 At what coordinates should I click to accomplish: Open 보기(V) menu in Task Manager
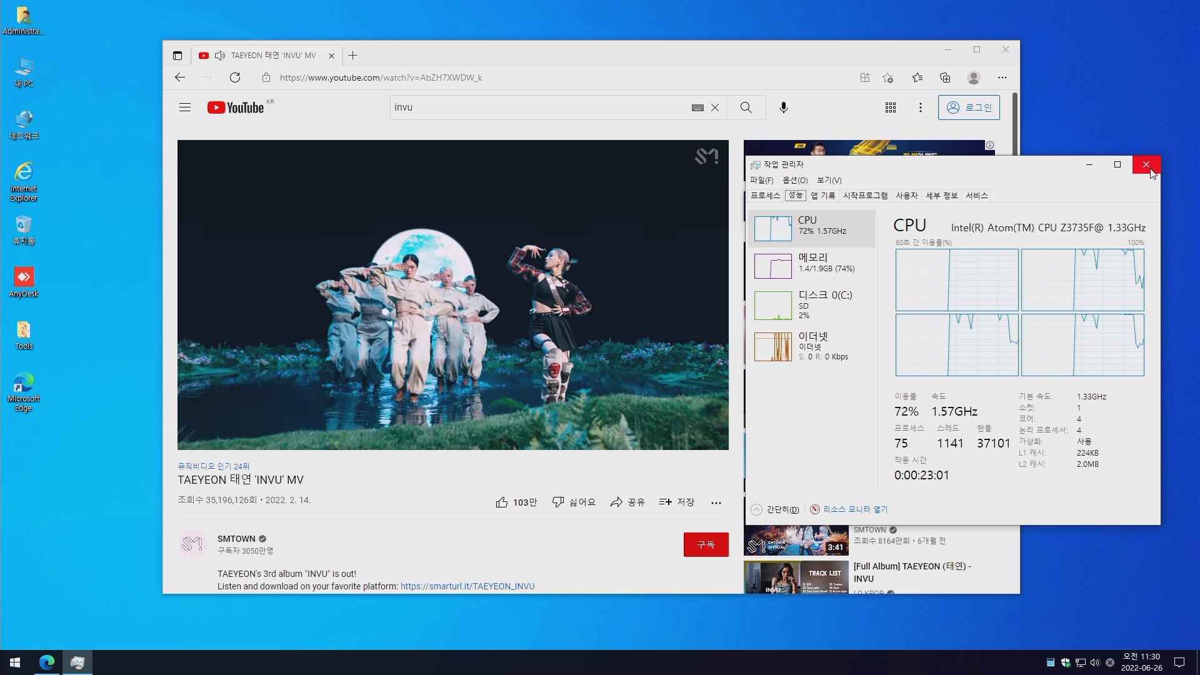point(829,181)
